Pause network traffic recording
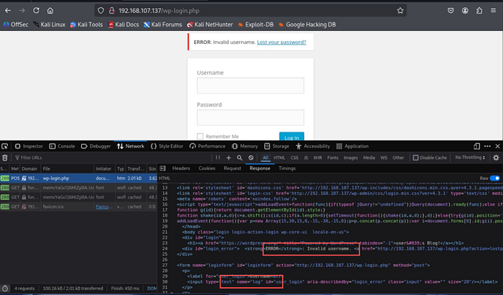 tap(218, 158)
